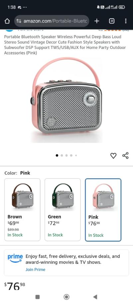Select the Brown color option
Image resolution: width=133 pixels, height=304 pixels.
pos(22,210)
